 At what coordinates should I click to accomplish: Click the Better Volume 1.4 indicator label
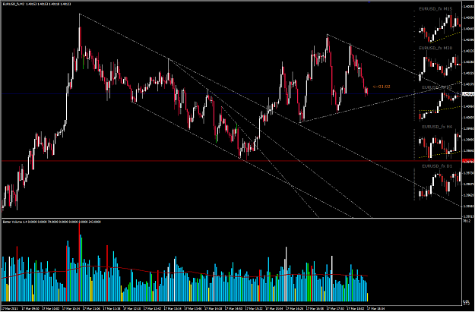[x=52, y=222]
